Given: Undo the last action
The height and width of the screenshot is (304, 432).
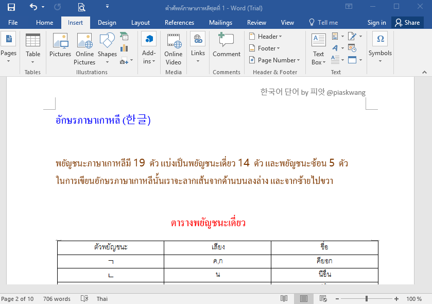Looking at the screenshot, I should point(33,7).
